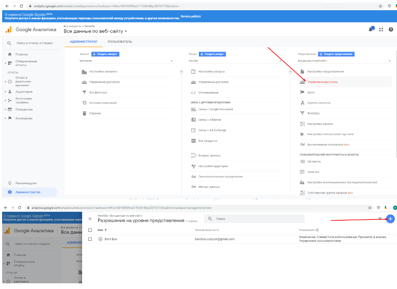Click the История изменений clock icon
Screen dimensions: 397x289
coord(85,103)
